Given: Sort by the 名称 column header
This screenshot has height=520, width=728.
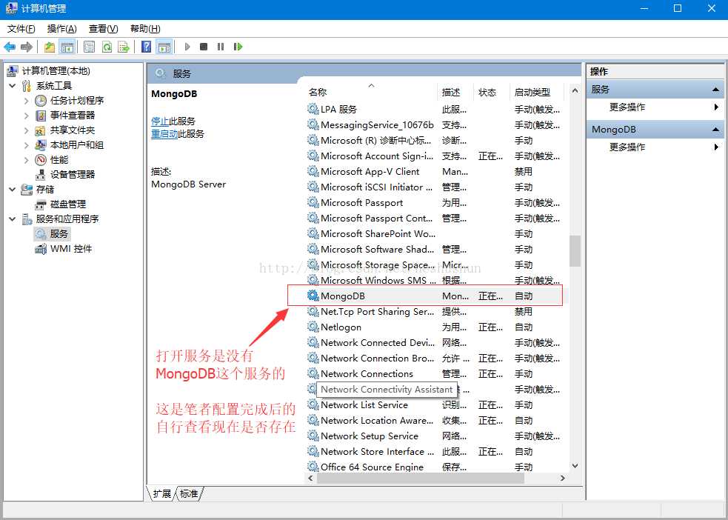Looking at the screenshot, I should point(372,93).
